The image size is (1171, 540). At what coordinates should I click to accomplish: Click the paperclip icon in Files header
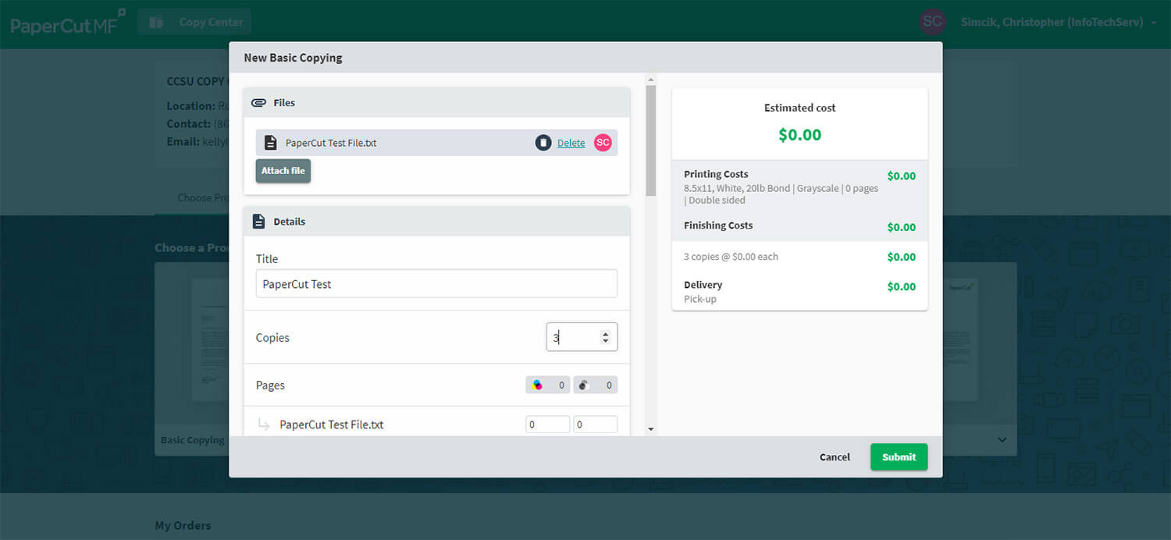[x=258, y=102]
